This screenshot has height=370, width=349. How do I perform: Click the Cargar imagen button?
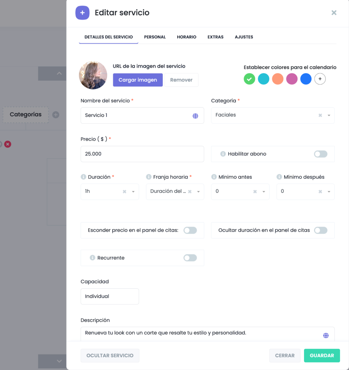(x=138, y=80)
